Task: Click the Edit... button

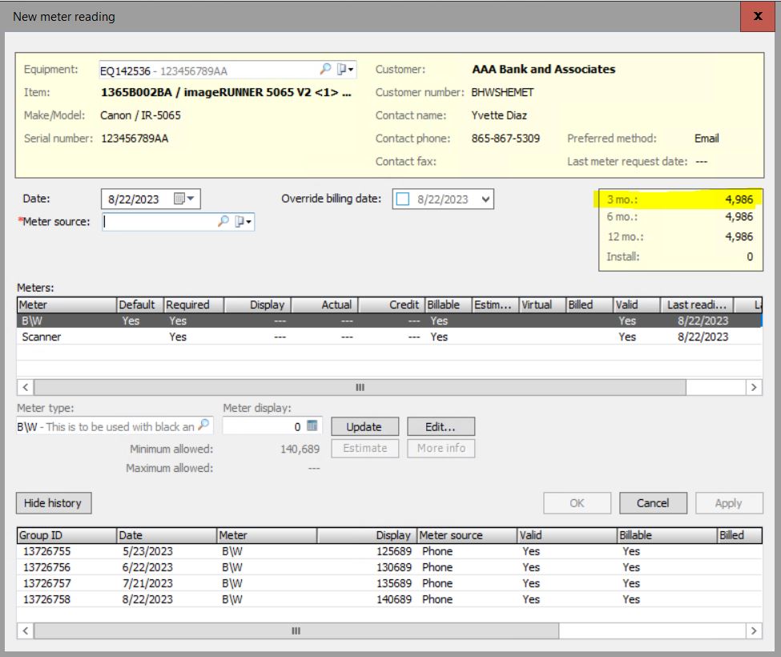Action: click(x=441, y=427)
